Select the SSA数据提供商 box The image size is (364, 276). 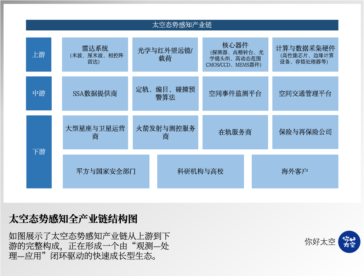click(x=95, y=93)
